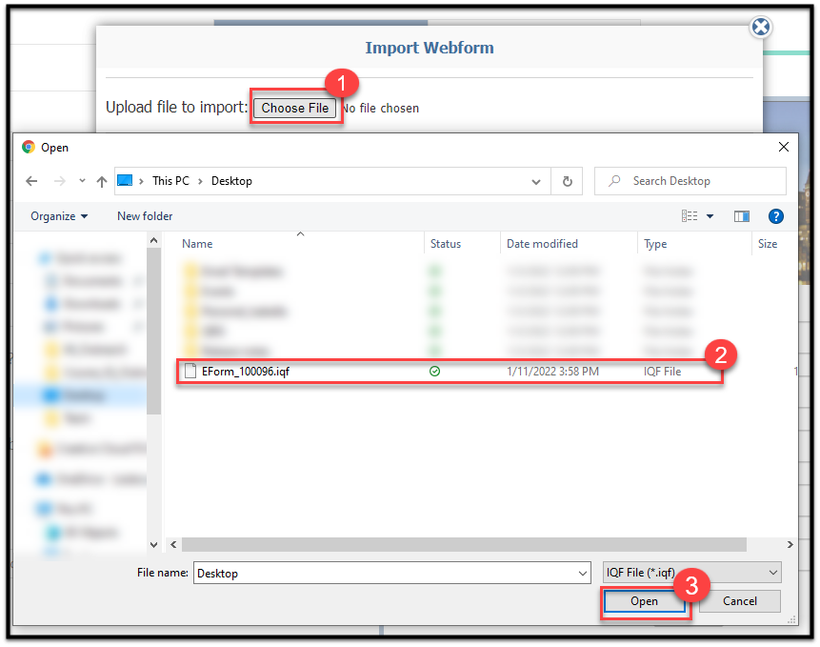
Task: Sort by Date modified column
Action: click(542, 244)
